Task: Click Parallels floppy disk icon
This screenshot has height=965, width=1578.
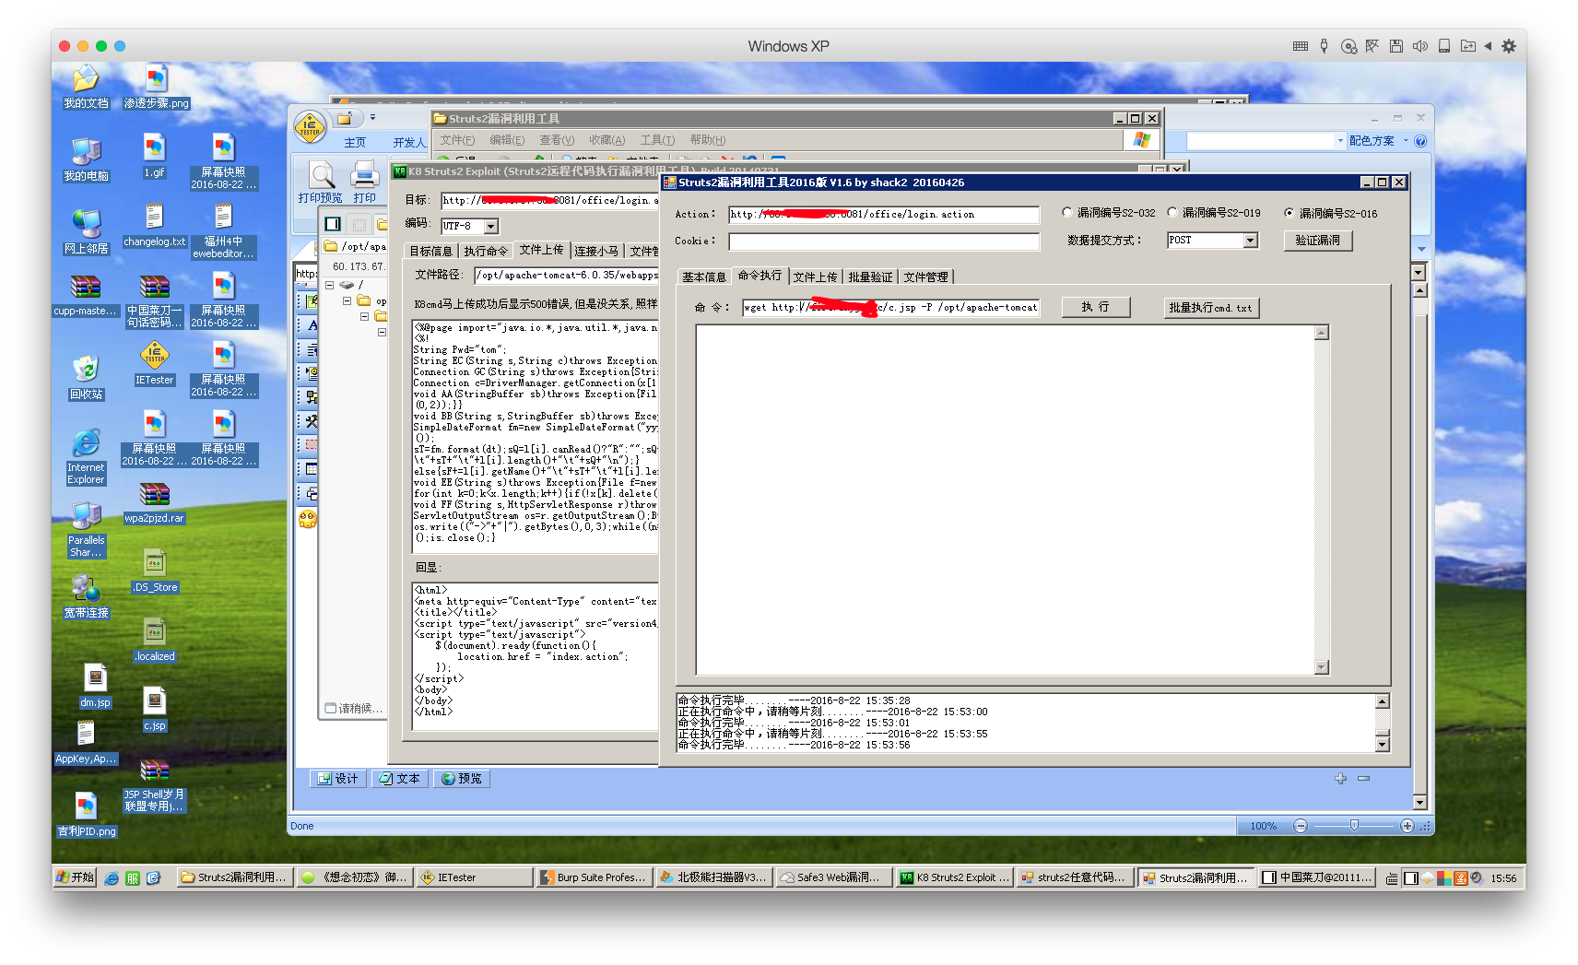Action: (1396, 46)
